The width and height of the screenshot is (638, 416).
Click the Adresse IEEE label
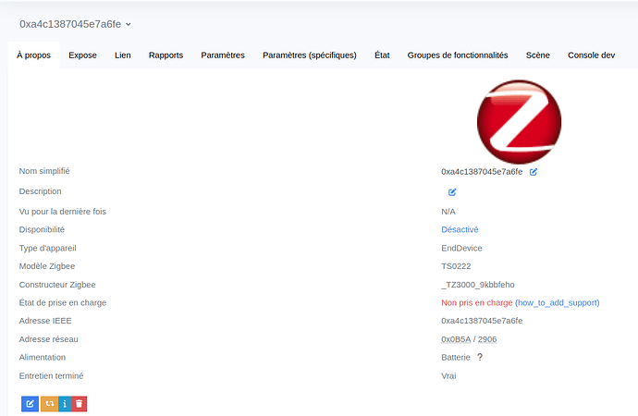pyautogui.click(x=45, y=321)
